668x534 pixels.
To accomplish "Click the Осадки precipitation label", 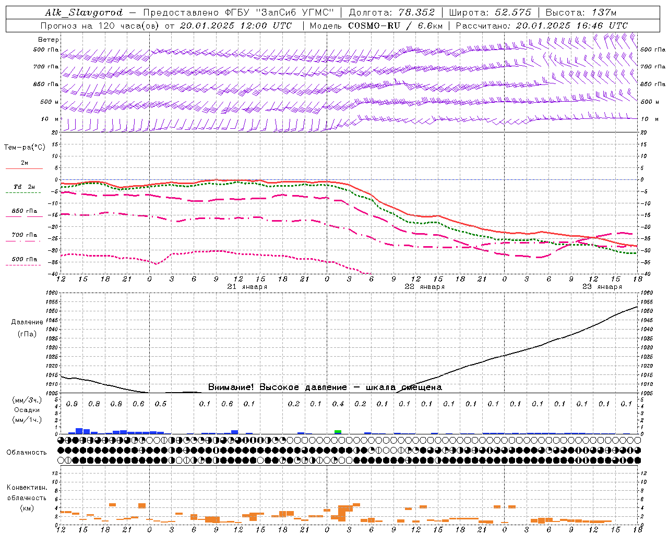I will 27,410.
